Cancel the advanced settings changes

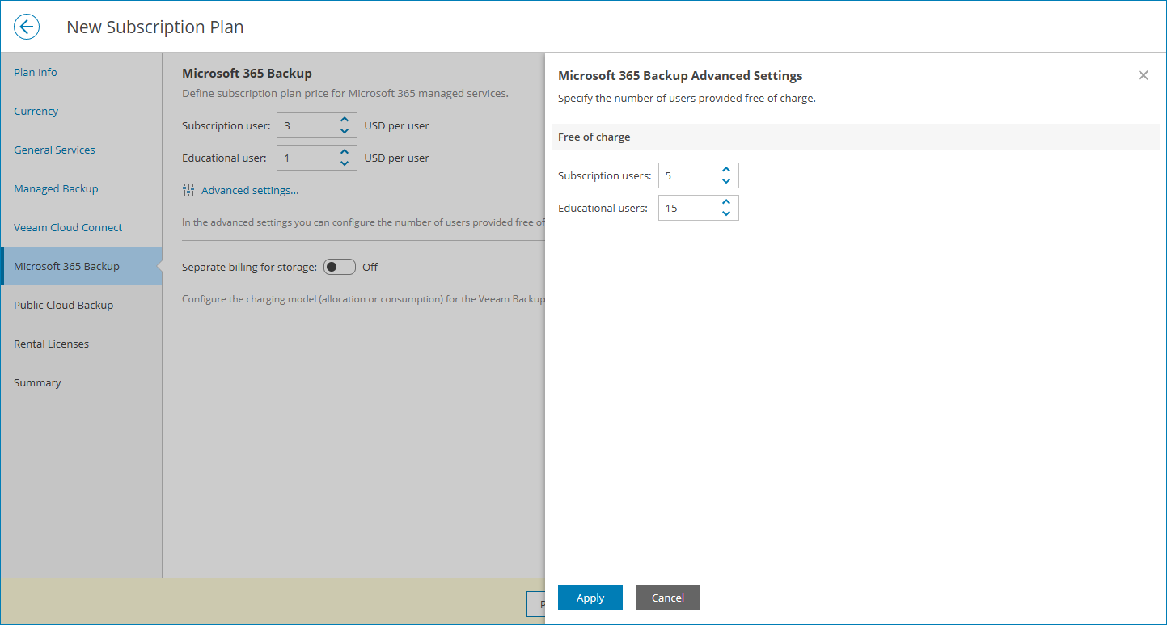(667, 597)
